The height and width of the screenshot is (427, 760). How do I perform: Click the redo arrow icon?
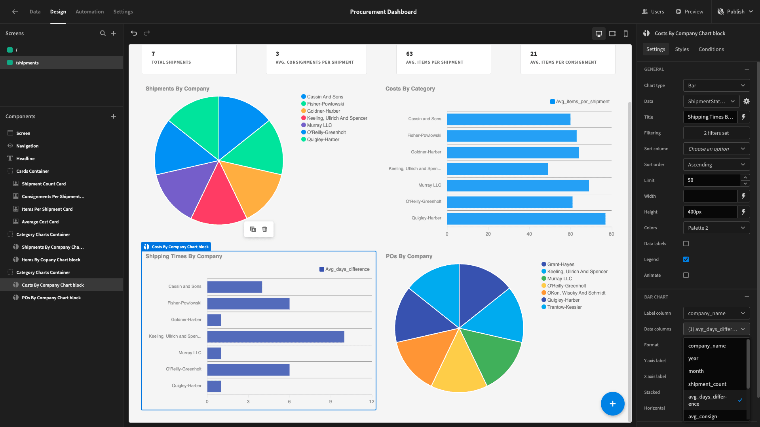click(x=147, y=33)
